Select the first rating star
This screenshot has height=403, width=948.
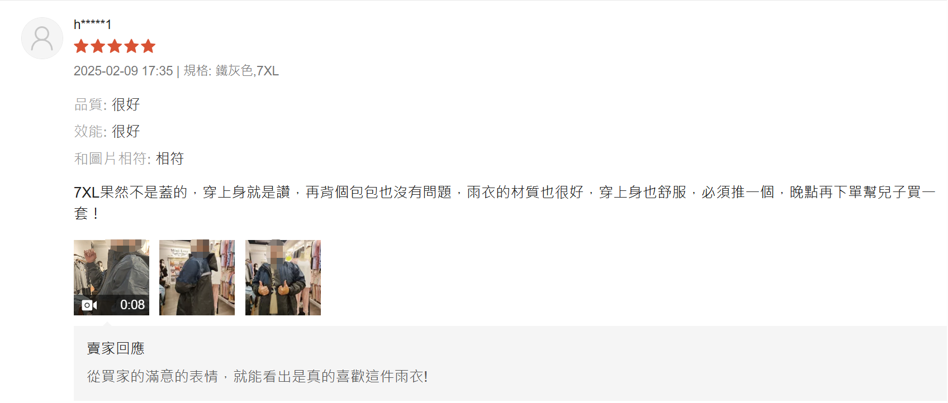click(82, 46)
